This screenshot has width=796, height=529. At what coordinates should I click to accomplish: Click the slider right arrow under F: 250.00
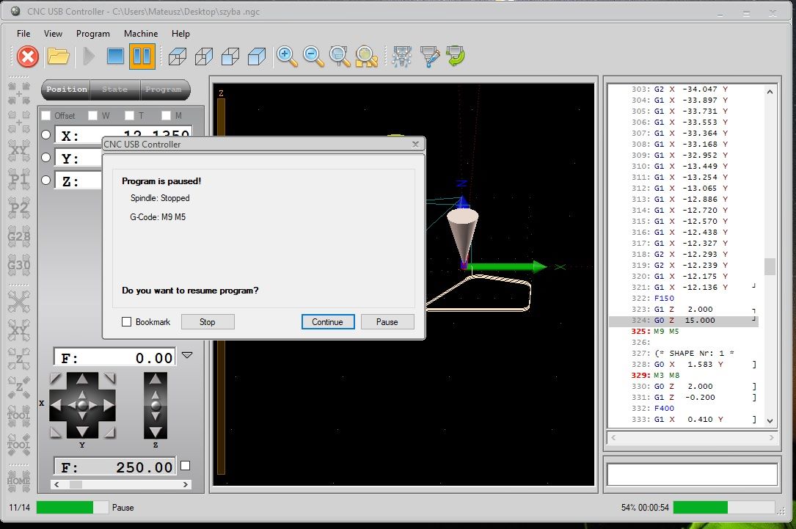click(186, 485)
